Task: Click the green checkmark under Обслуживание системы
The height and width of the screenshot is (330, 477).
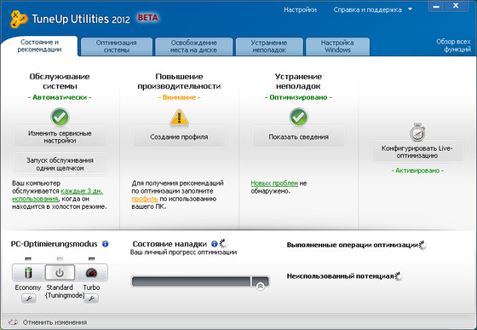Action: point(60,117)
